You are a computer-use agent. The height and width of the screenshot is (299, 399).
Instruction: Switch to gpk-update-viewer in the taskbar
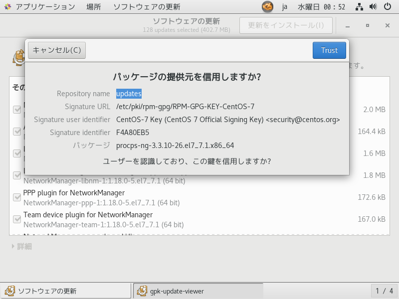pyautogui.click(x=198, y=291)
